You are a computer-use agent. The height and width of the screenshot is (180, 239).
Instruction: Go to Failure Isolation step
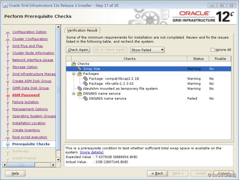pyautogui.click(x=25, y=102)
